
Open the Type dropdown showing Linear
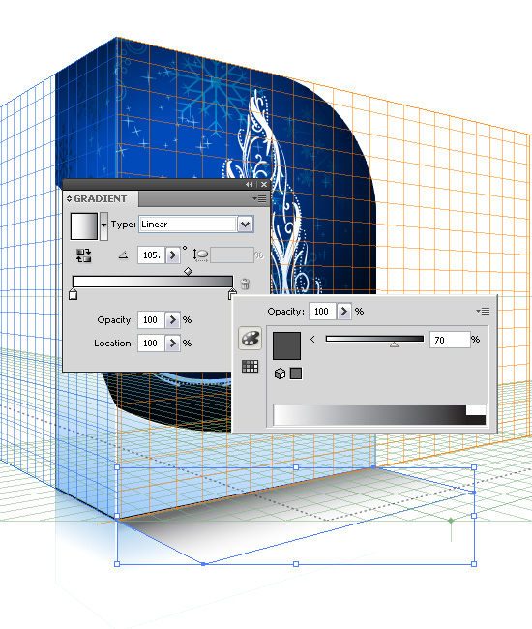pyautogui.click(x=196, y=225)
